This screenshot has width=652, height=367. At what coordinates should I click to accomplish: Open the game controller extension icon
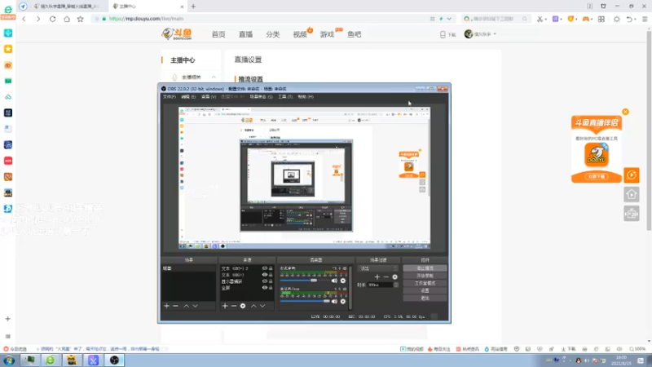pos(586,19)
